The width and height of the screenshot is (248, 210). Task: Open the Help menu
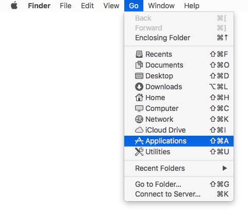coord(192,6)
